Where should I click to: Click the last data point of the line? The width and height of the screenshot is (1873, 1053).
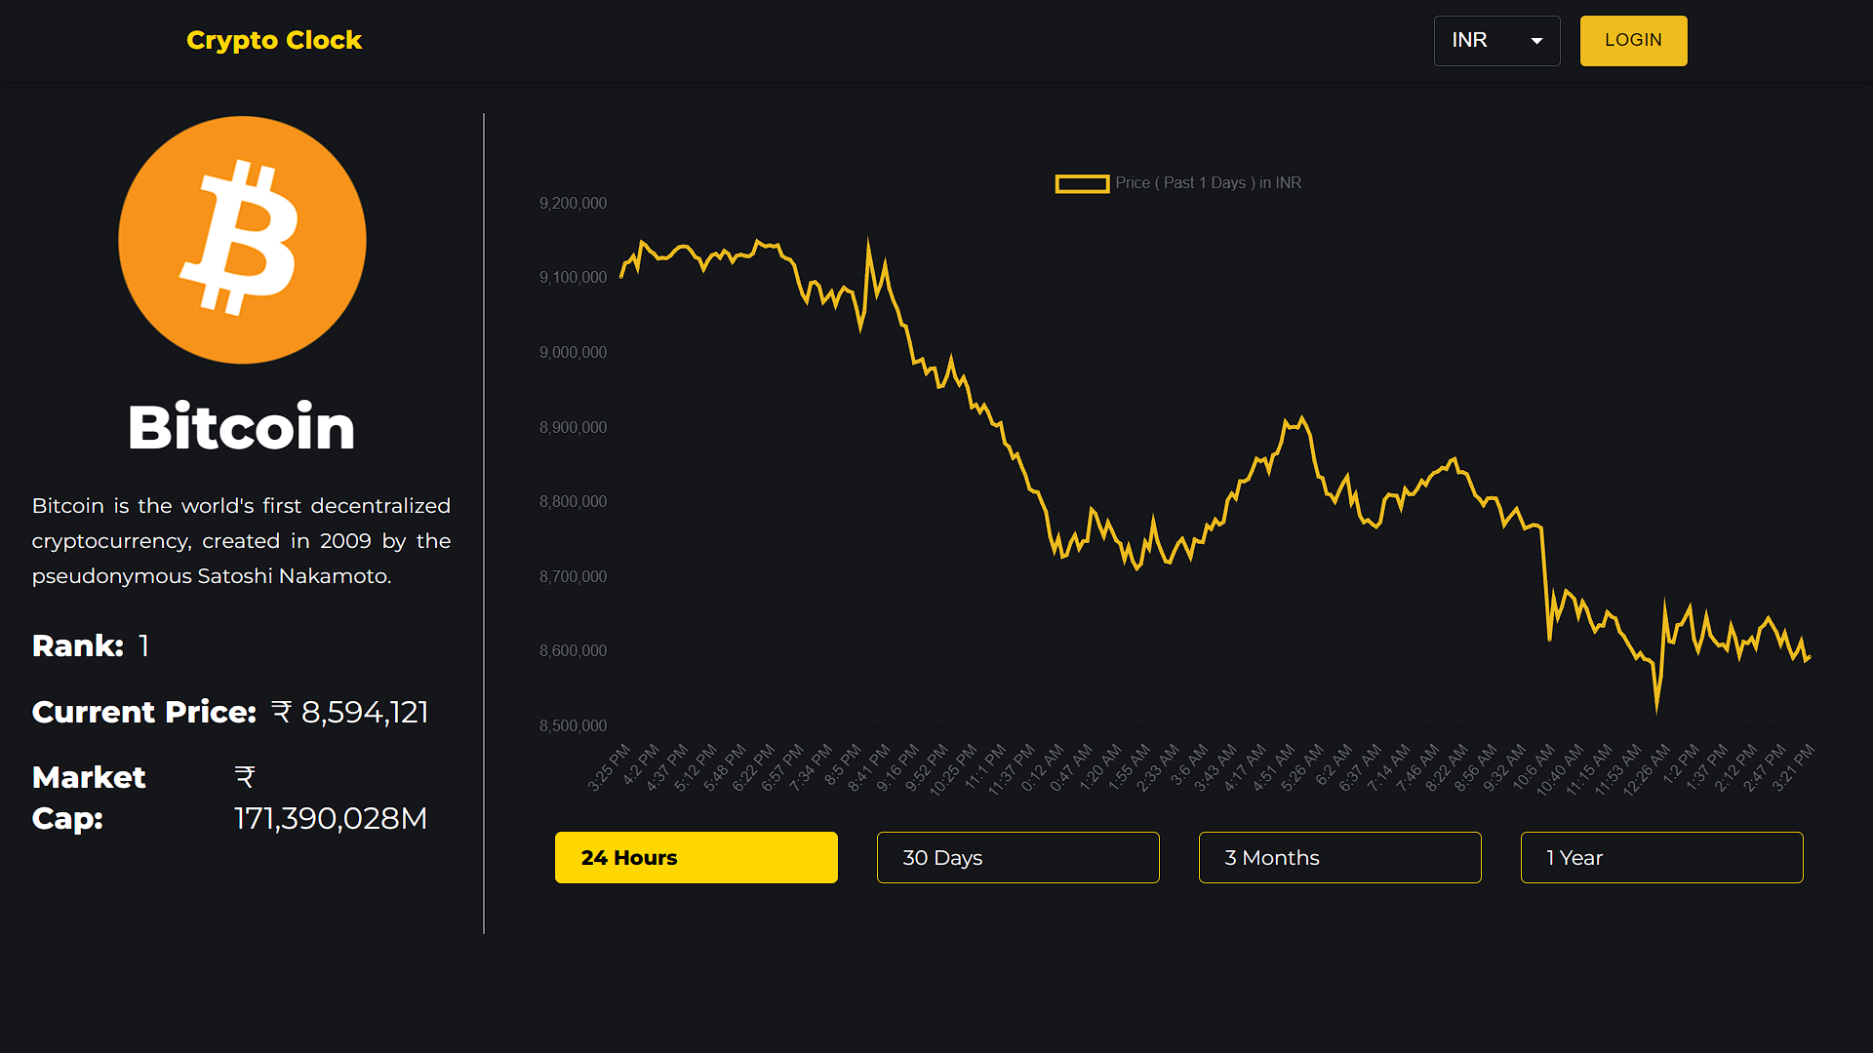(1810, 658)
